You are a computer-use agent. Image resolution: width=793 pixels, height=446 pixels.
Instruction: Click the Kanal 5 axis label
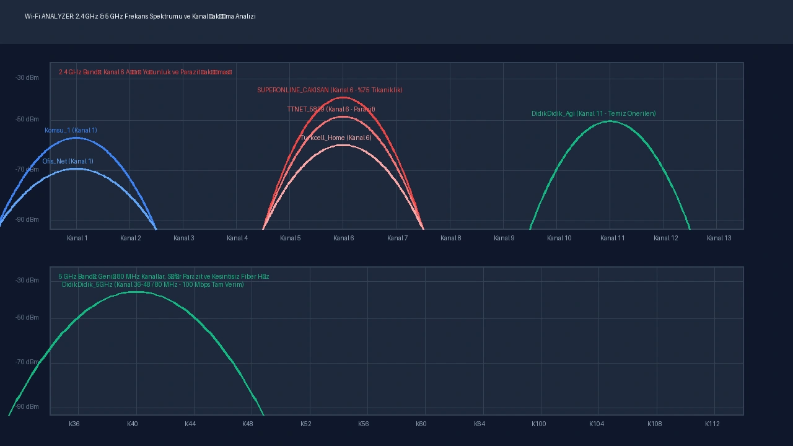pyautogui.click(x=291, y=238)
